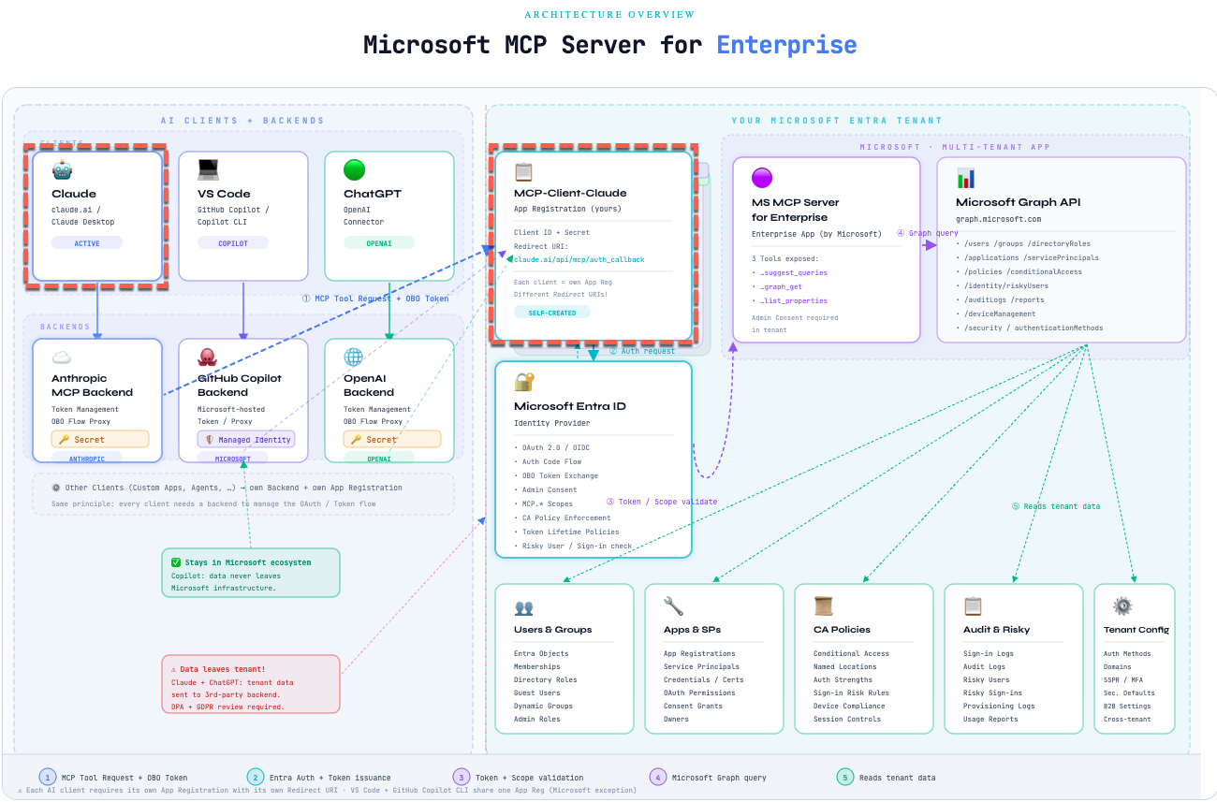Click the laptop icon in VS Code card

208,170
